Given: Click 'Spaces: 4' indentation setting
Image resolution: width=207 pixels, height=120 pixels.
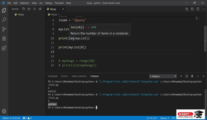Looking at the screenshot, I should pos(165,118).
